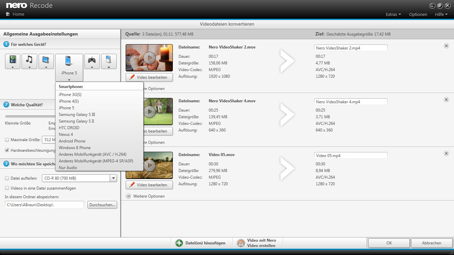Click the Video 05.mp4 output filename field

(x=350, y=155)
